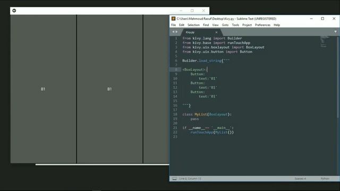Click the second B1 button in Kivy window
Image resolution: width=340 pixels, height=191 pixels.
pyautogui.click(x=109, y=89)
